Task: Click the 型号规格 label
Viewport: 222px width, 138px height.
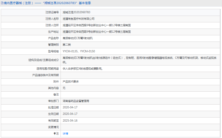Action: (53, 51)
